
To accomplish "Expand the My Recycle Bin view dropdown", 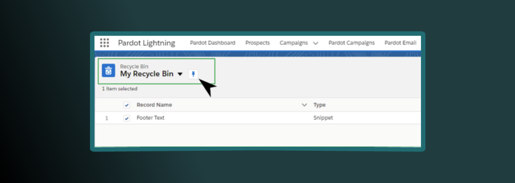I will pyautogui.click(x=180, y=74).
